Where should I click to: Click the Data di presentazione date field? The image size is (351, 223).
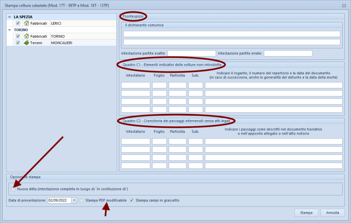(x=60, y=200)
